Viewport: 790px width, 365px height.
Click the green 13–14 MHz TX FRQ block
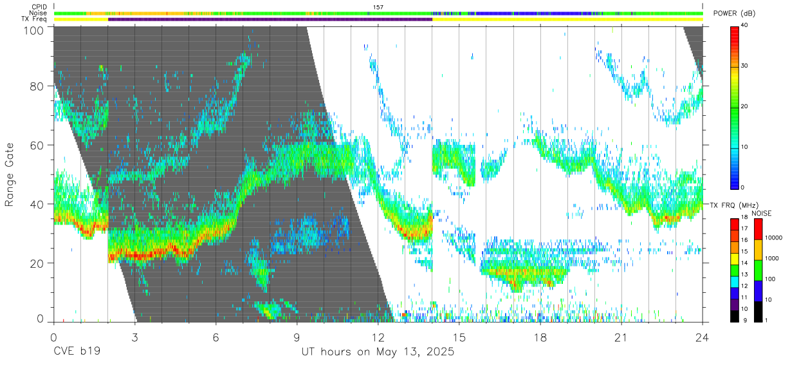click(x=734, y=270)
